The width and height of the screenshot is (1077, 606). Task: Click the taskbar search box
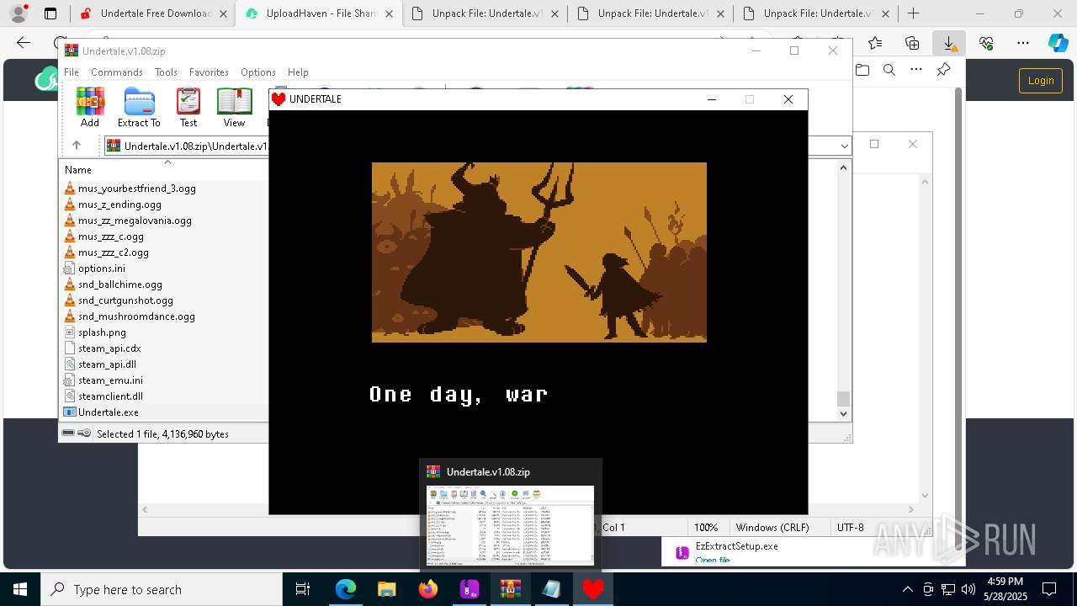pos(162,589)
